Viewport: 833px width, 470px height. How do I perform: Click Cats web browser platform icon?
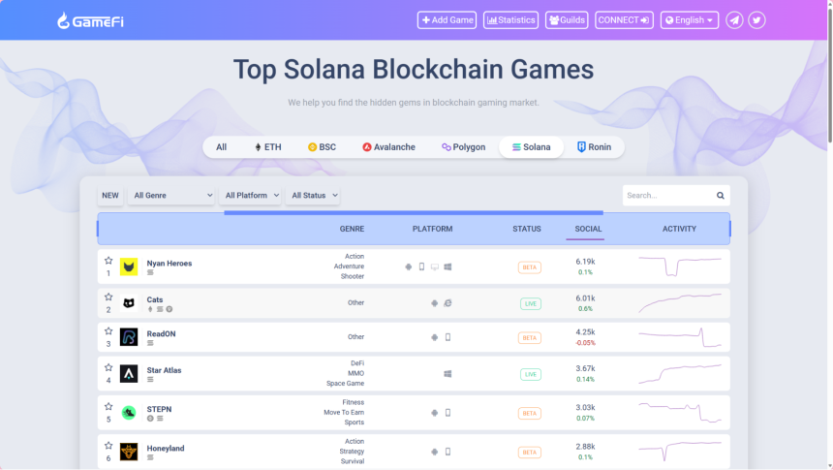click(x=447, y=303)
